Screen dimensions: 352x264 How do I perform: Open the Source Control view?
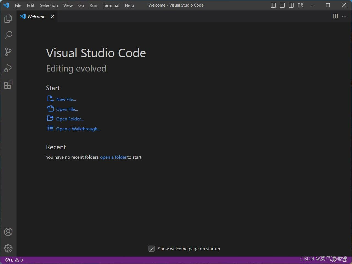8,52
